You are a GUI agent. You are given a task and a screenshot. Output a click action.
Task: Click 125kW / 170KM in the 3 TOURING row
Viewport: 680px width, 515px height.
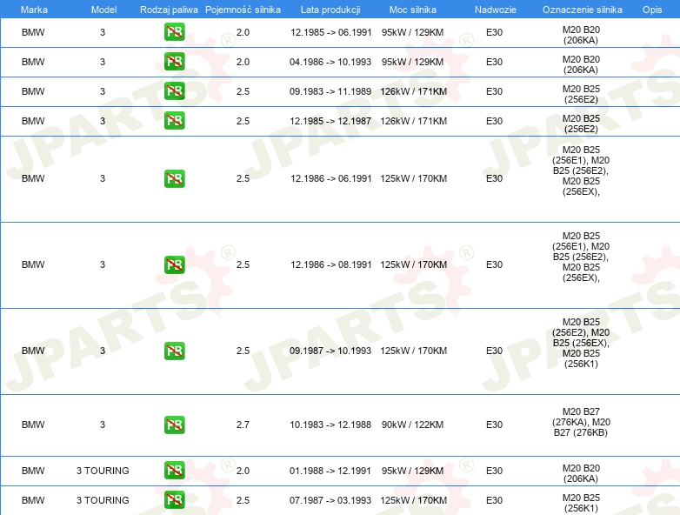point(413,500)
